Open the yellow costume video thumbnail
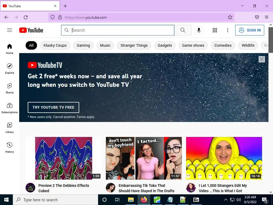273x205 pixels. click(x=224, y=158)
